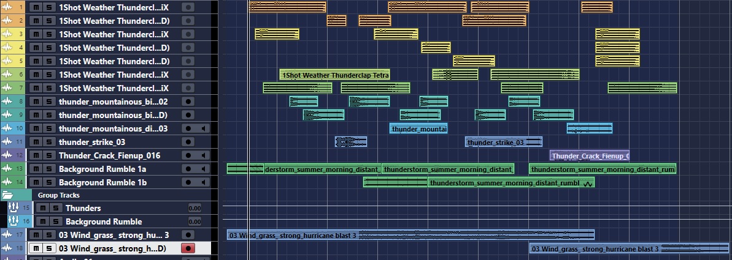
Task: Click the audio waveform icon on track 1
Action: coord(8,7)
